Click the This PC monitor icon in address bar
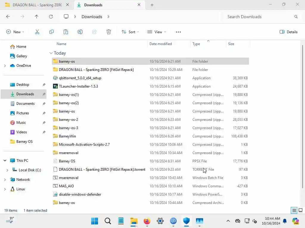305x228 pixels. [66, 17]
